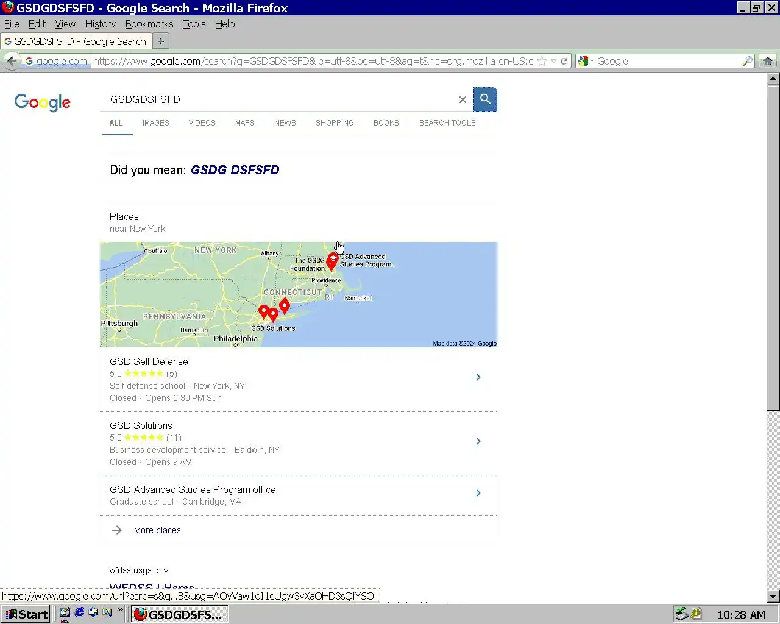The height and width of the screenshot is (624, 780).
Task: Click the scrollbar down arrow
Action: [773, 597]
